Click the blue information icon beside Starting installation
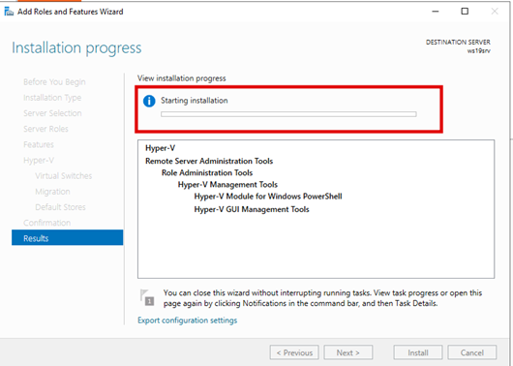This screenshot has width=513, height=366. [149, 101]
